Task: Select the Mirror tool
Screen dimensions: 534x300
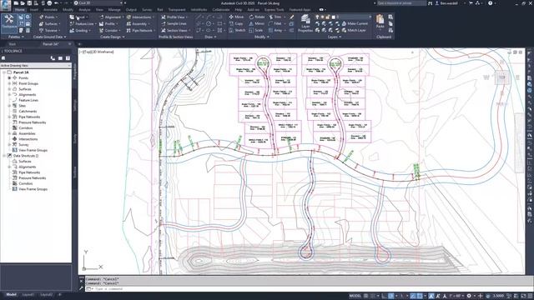Action: click(256, 24)
